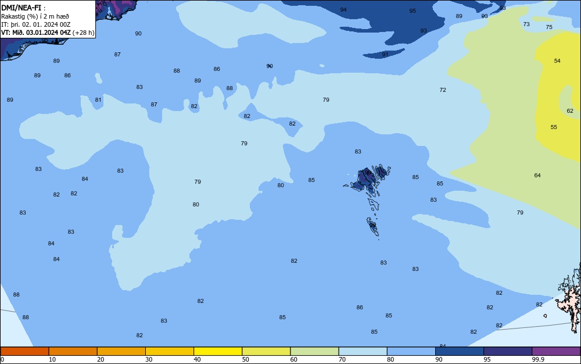Click the DMI/NEA-FI title text
Viewport: 581px width, 364px height.
pyautogui.click(x=21, y=8)
